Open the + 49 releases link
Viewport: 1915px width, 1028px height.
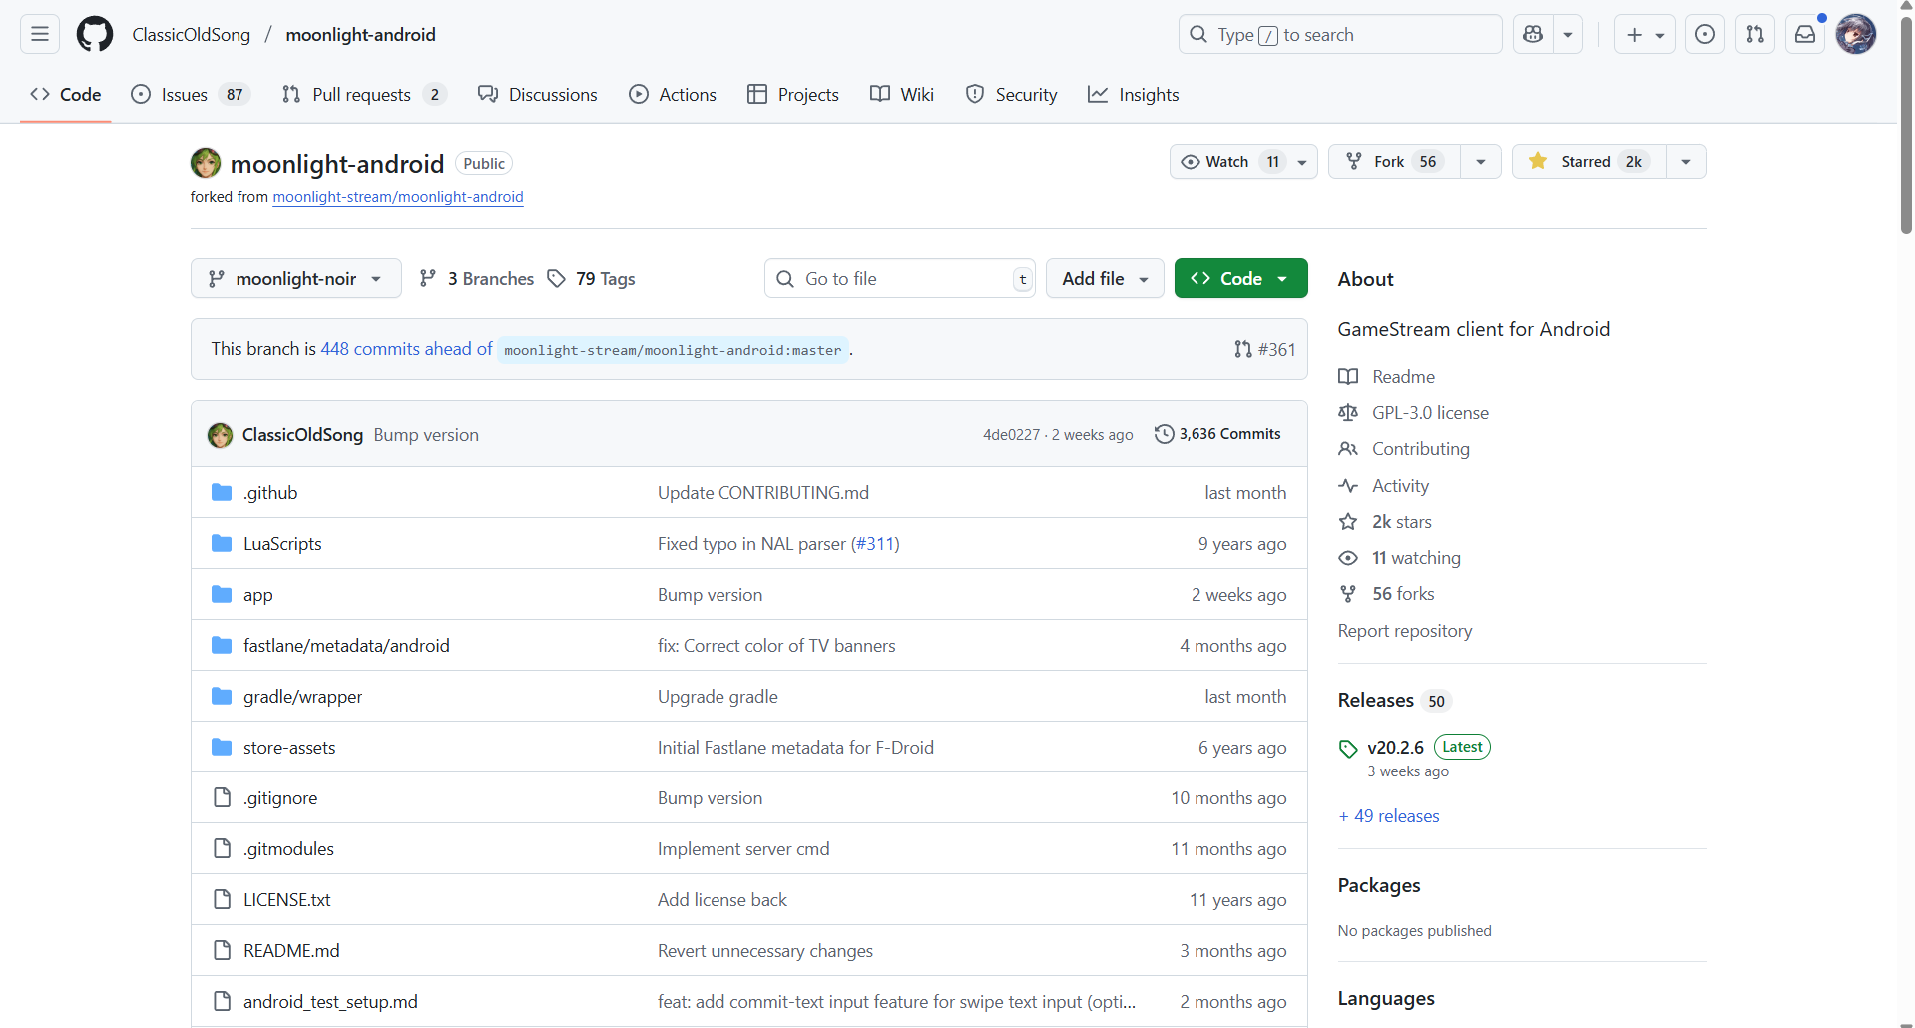coord(1389,816)
